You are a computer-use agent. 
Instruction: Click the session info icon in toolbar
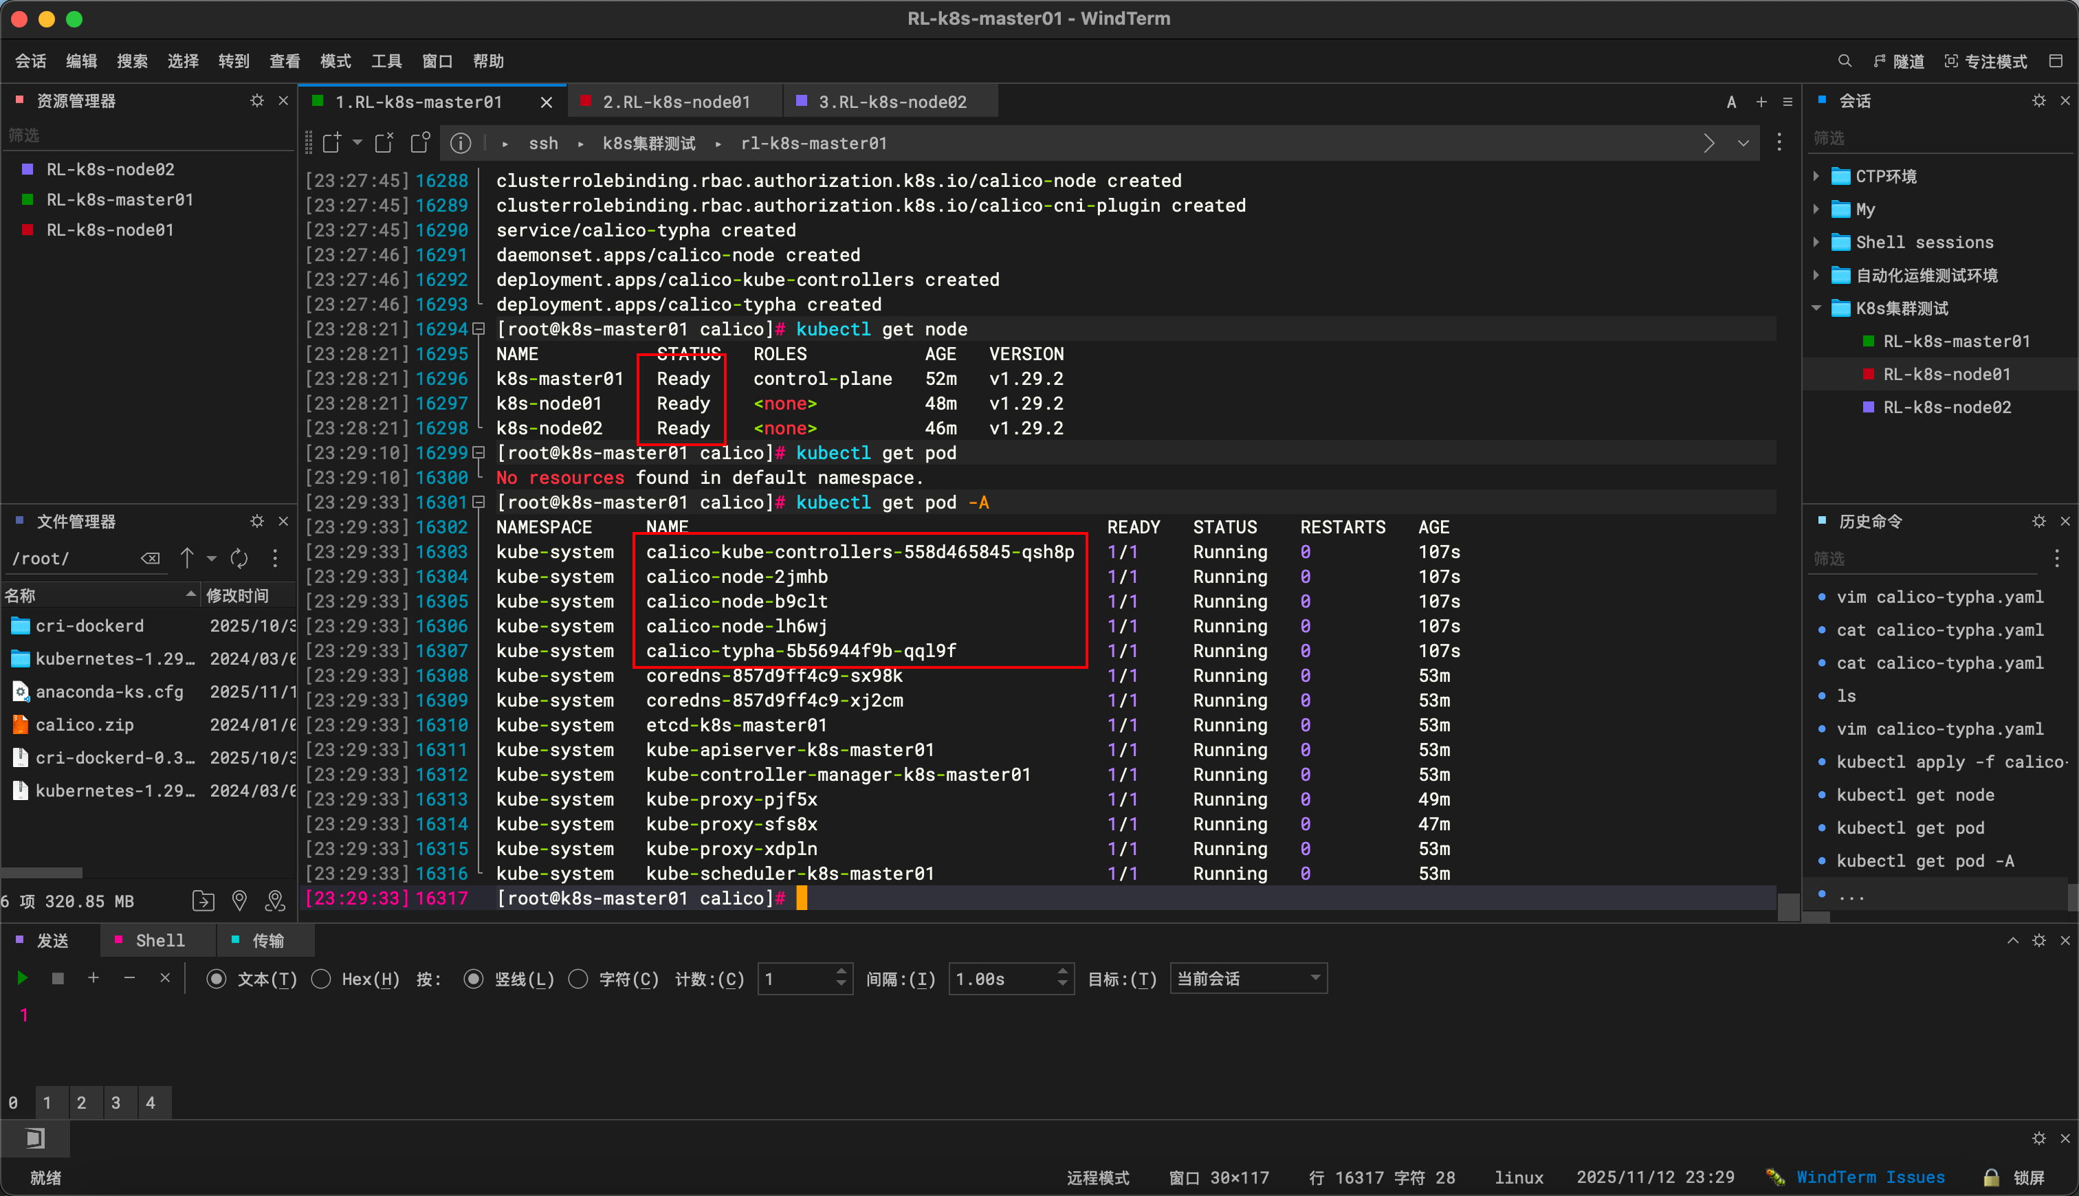pos(461,144)
